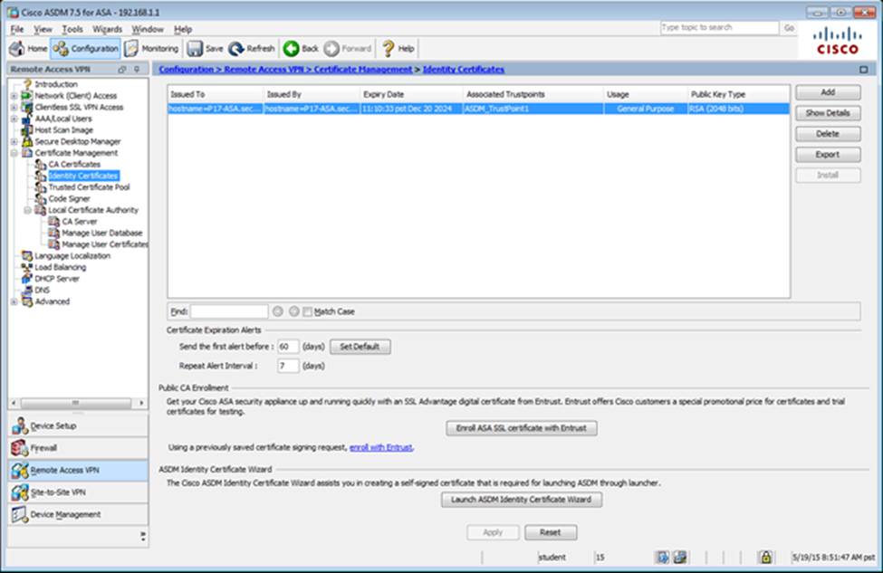Open the Wizards menu
This screenshot has height=573, width=883.
coord(107,29)
